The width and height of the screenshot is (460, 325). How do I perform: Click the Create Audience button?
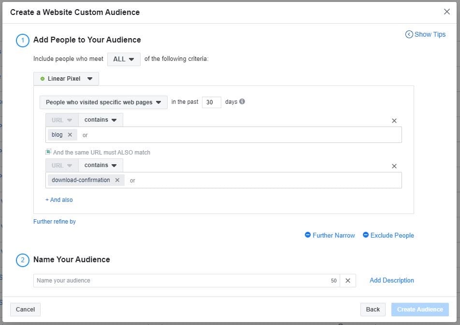(420, 310)
